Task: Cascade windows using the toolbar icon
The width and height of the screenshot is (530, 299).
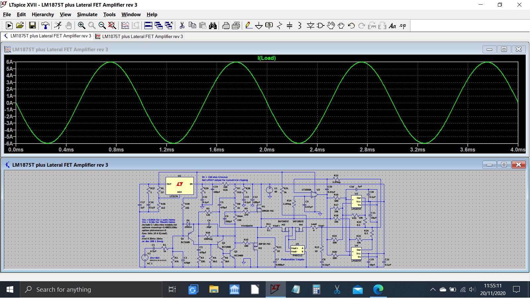Action: [x=159, y=25]
